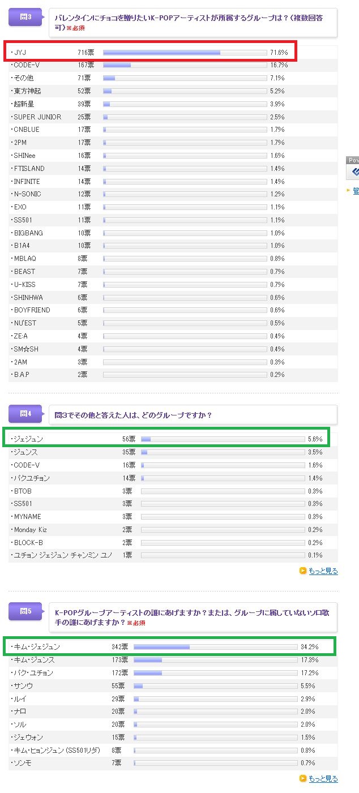Click the 問3 question badge
The width and height of the screenshot is (359, 793).
coord(25,18)
